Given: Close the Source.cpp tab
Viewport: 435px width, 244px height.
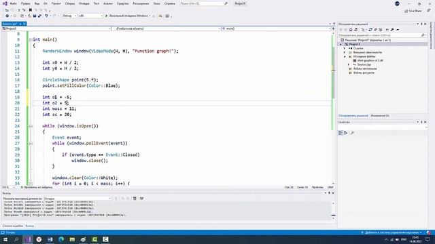Looking at the screenshot, I should tap(24, 24).
